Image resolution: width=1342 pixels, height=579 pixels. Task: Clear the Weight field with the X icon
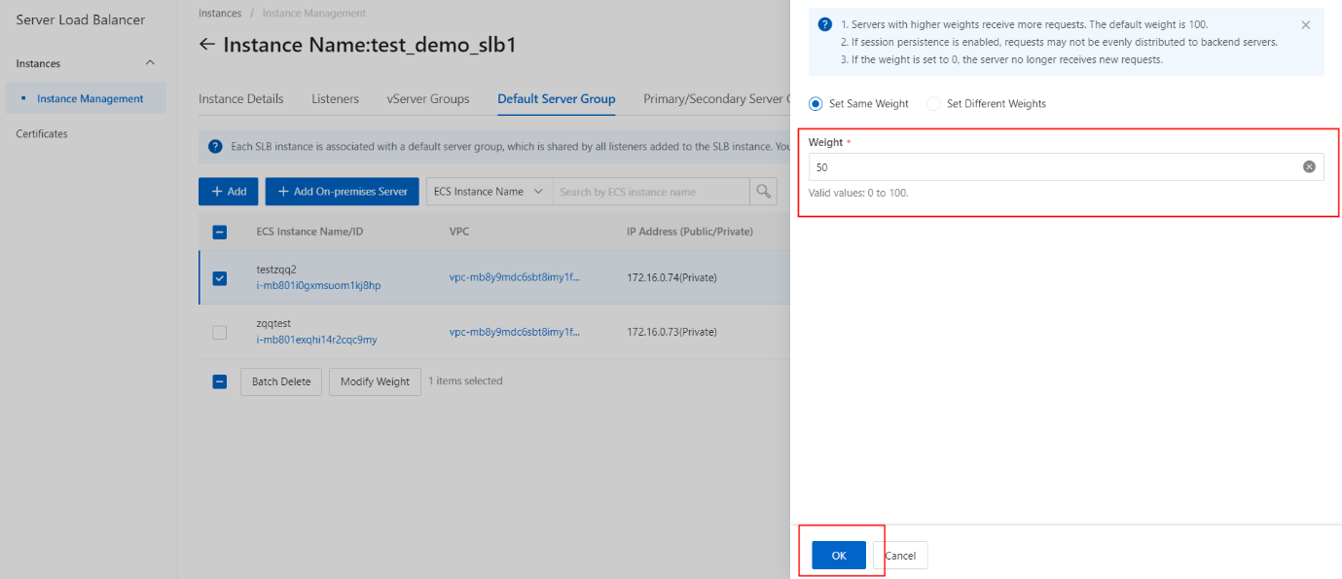coord(1309,166)
